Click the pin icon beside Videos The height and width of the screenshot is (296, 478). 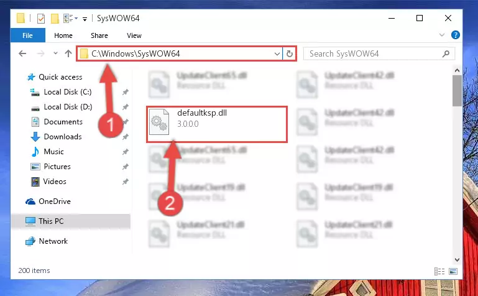point(126,182)
